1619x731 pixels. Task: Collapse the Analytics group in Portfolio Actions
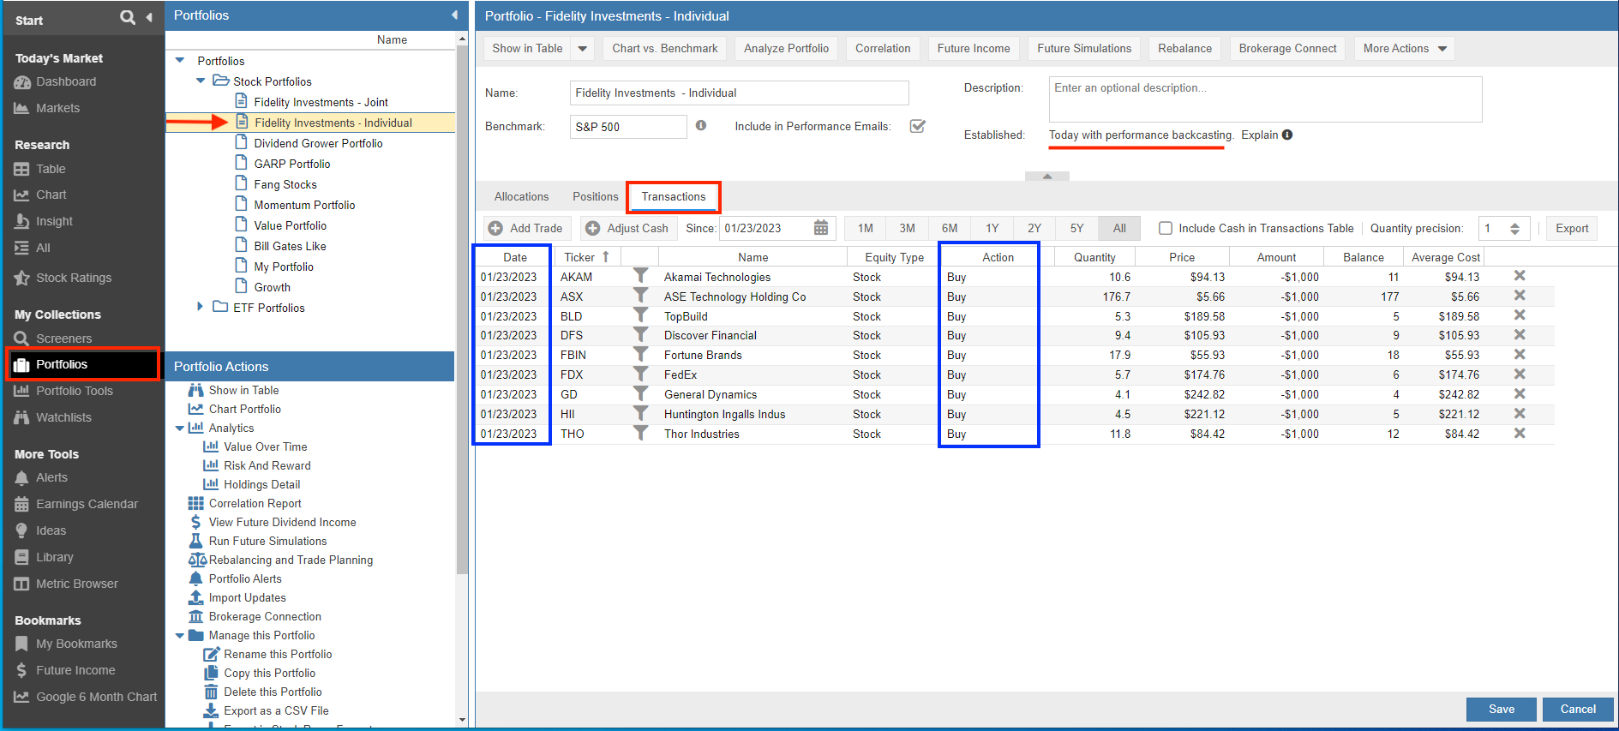click(x=180, y=428)
